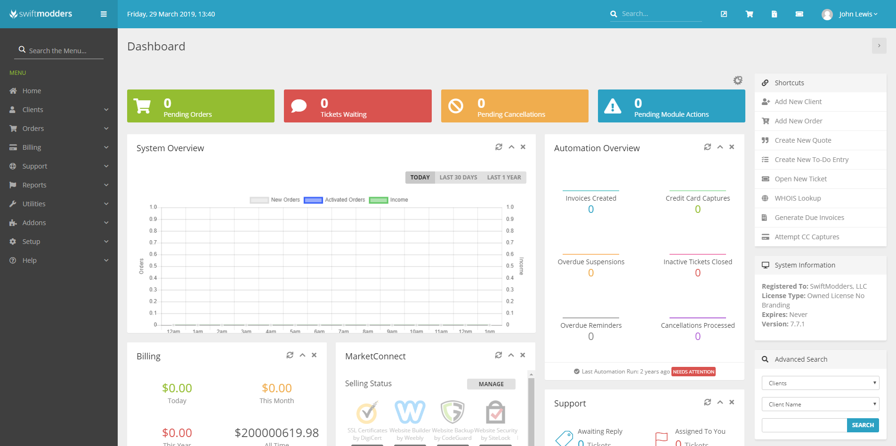Screen dimensions: 896x446
Task: Click the MarketConnect Manage button
Action: pyautogui.click(x=491, y=384)
